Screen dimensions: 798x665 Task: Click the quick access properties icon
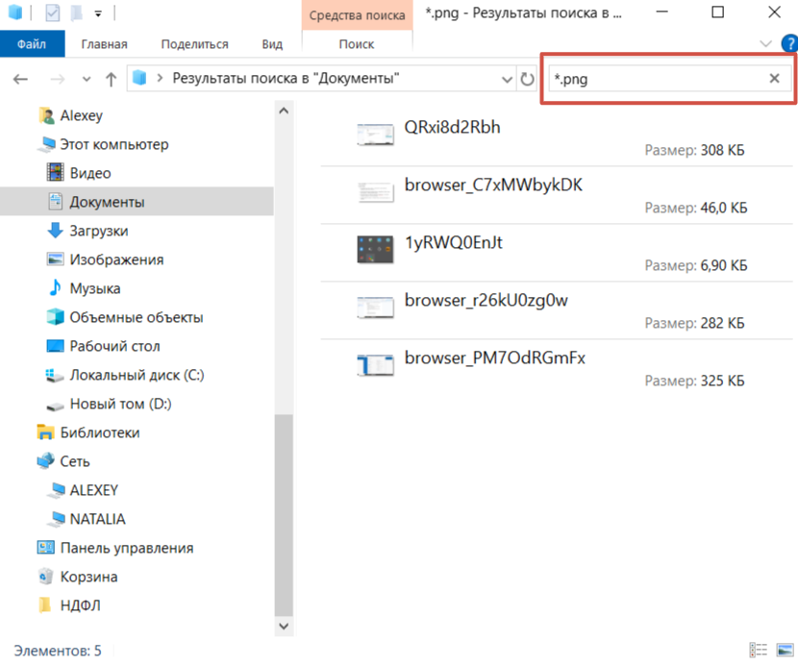(x=53, y=12)
